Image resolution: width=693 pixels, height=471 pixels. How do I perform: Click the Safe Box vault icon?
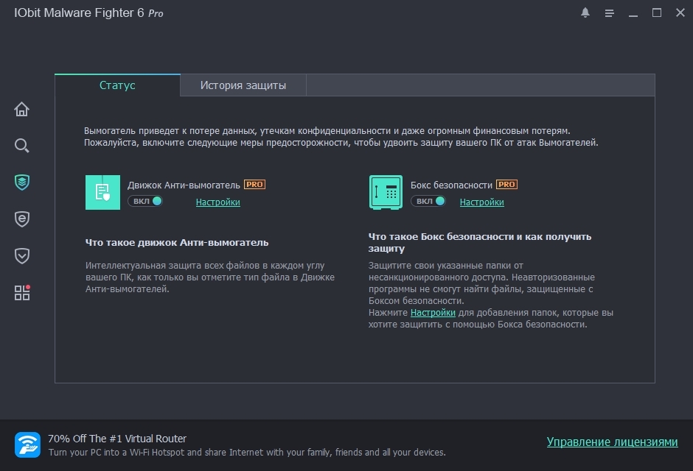[386, 192]
